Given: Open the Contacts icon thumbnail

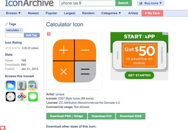Looking at the screenshot, I should (x=22, y=85).
